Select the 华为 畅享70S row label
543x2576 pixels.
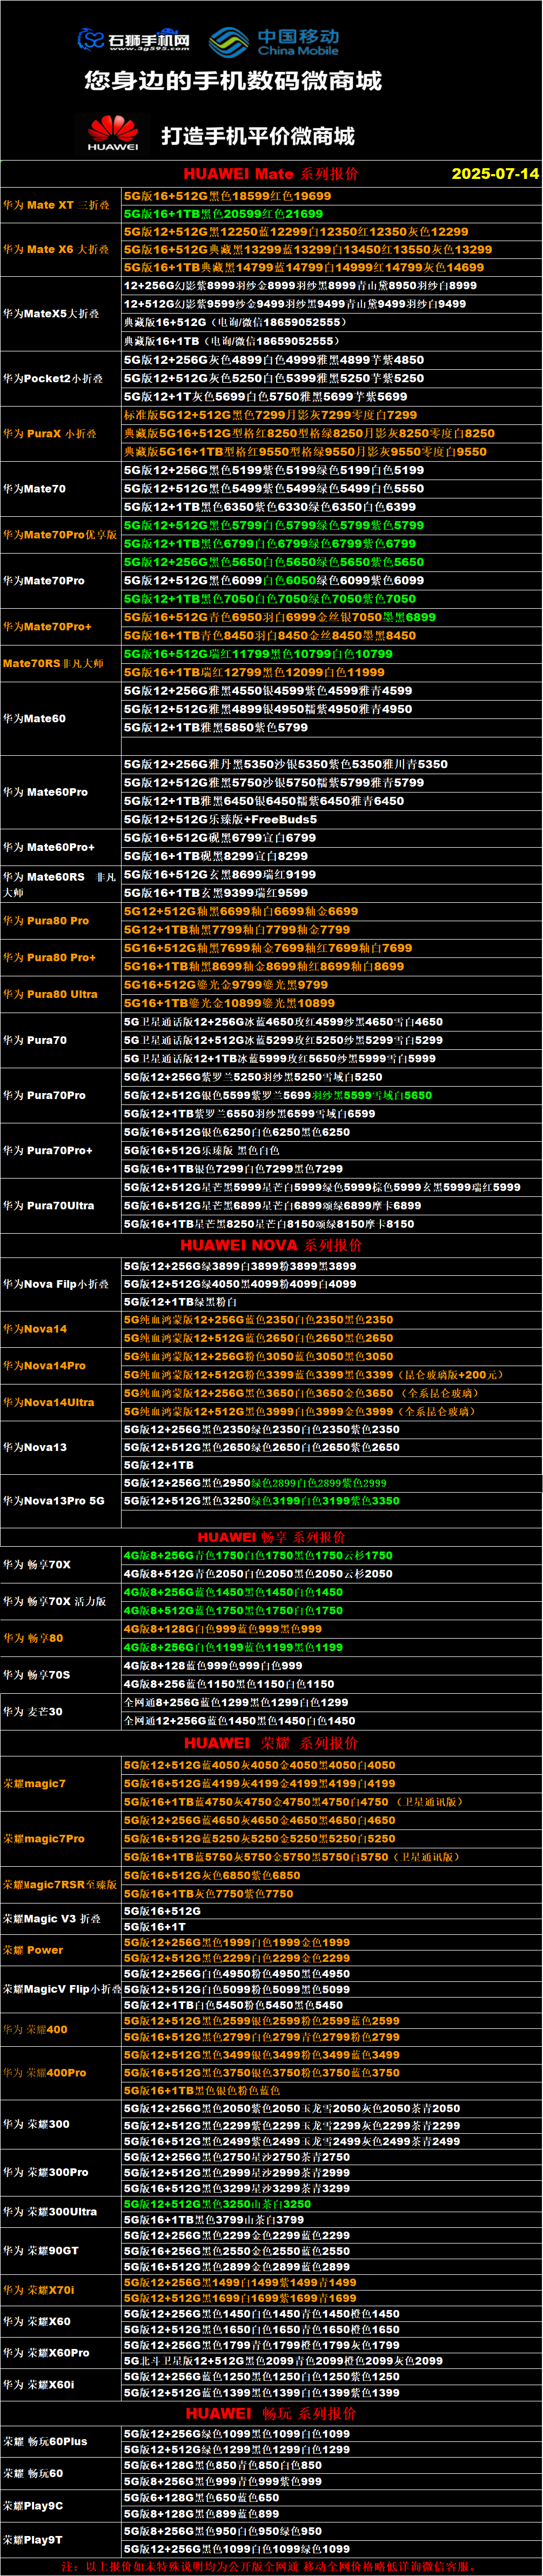[36, 1675]
